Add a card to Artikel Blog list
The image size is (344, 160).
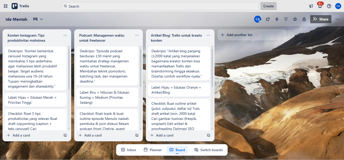coord(176,135)
